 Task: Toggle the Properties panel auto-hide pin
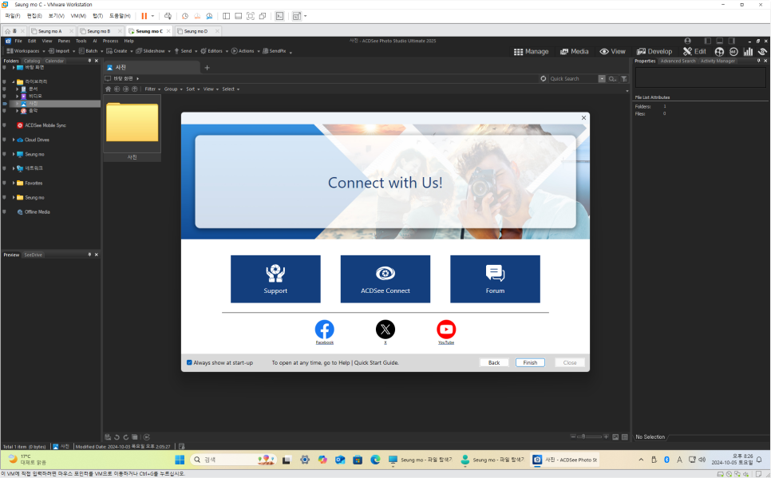[757, 60]
